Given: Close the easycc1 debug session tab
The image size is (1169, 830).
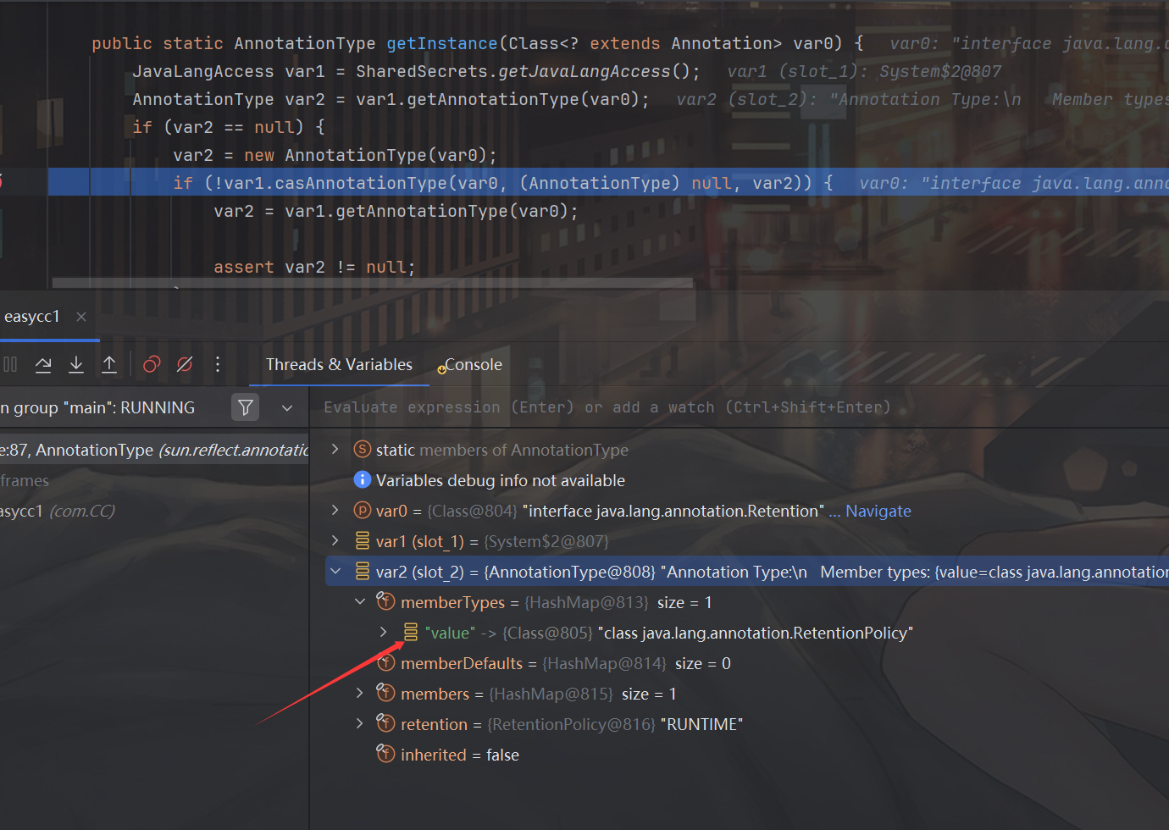Looking at the screenshot, I should (81, 317).
